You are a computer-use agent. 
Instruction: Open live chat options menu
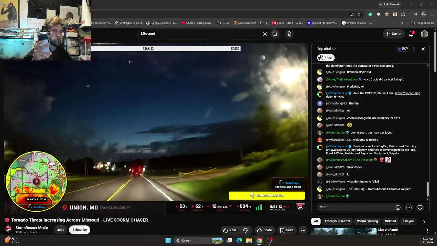click(414, 49)
